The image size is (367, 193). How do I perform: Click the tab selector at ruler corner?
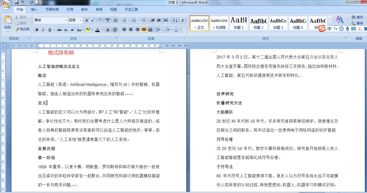3,46
